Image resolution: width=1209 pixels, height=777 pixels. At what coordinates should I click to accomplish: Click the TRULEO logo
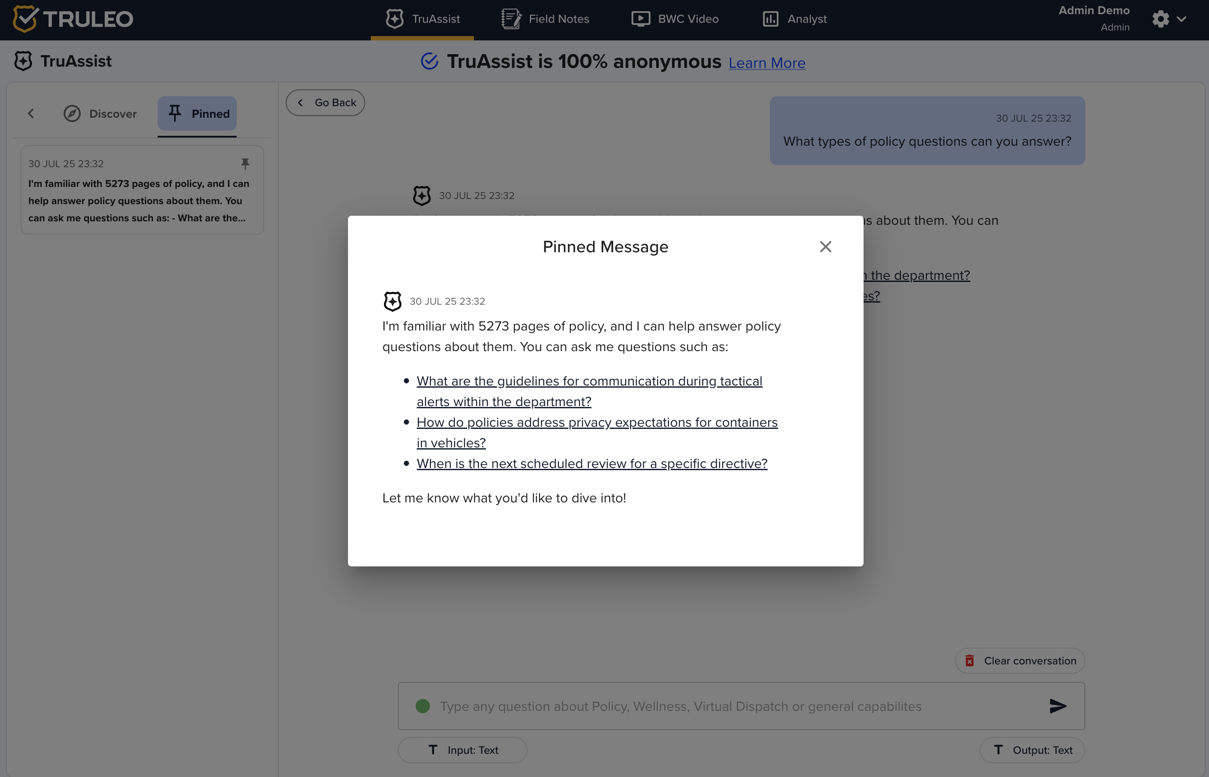click(x=73, y=19)
